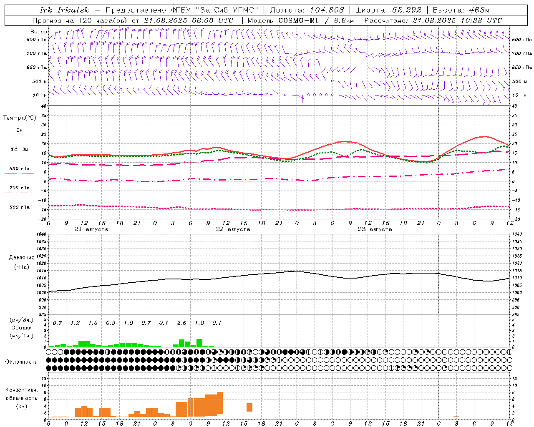534x427 pixels.
Task: Click the 'Осадки' precipitation label
Action: [22, 328]
